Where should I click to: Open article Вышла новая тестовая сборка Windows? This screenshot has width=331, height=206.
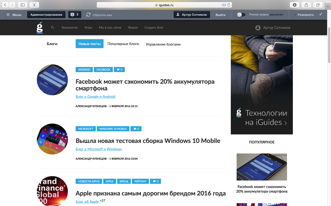point(148,141)
